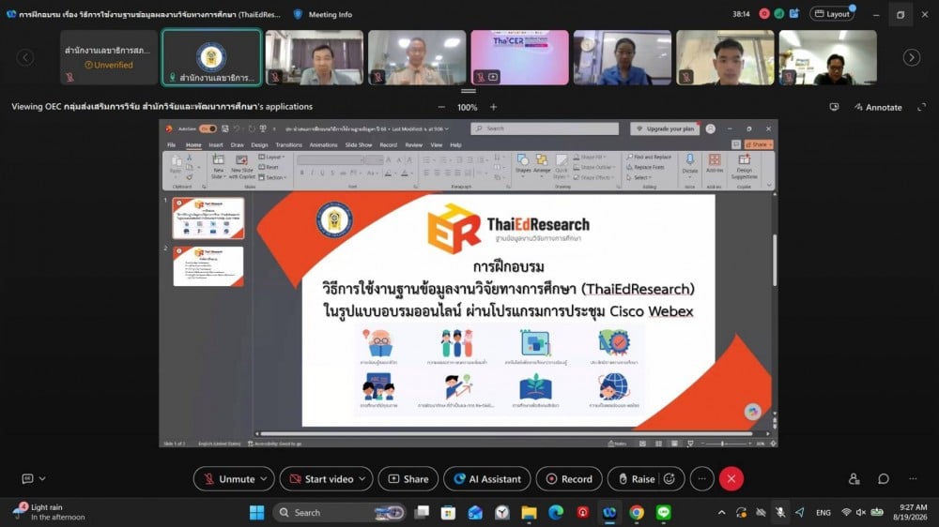Open Shapes gallery in ribbon

[x=523, y=164]
